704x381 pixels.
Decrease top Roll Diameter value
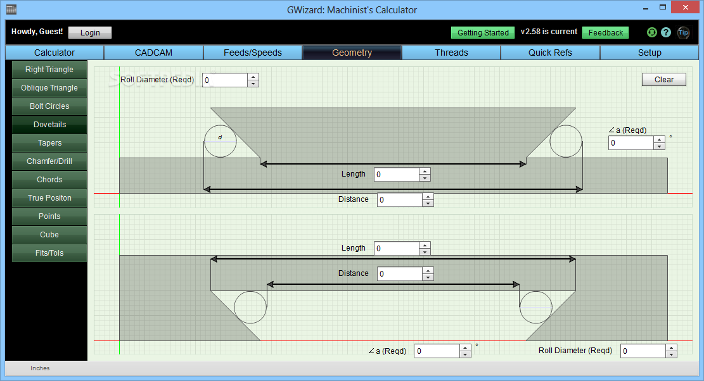click(253, 84)
